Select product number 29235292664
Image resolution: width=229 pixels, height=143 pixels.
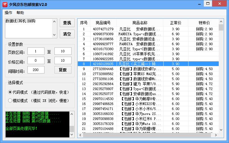click(103, 84)
